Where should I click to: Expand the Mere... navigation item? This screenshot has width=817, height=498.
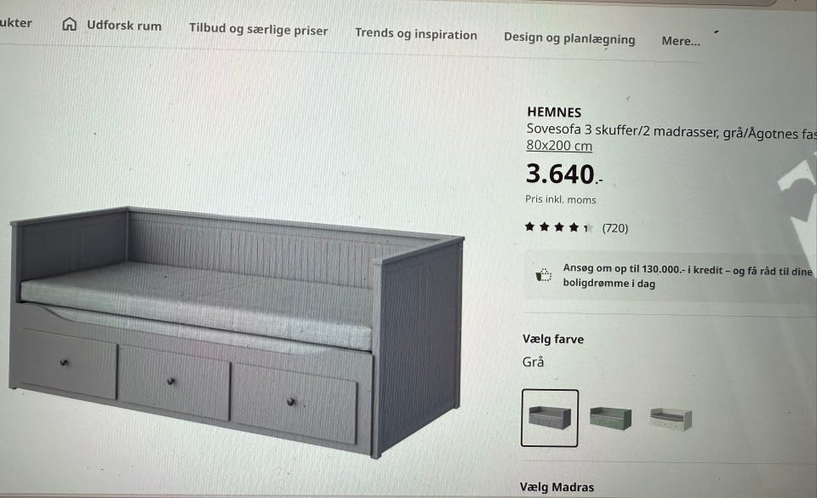click(681, 41)
